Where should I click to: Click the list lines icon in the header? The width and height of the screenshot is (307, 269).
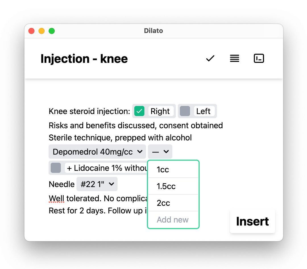click(x=234, y=58)
